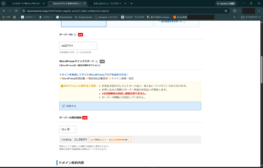Open the ミッドジャーニー bookmark
The image size is (263, 168).
coord(29,17)
